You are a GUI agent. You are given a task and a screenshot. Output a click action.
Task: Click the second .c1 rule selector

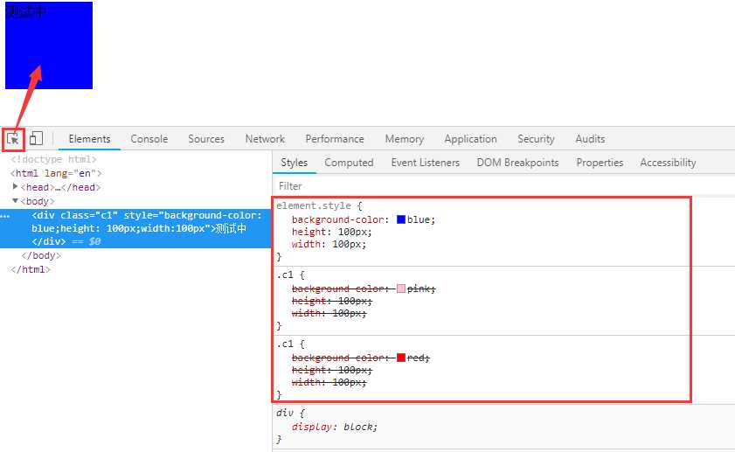(285, 344)
